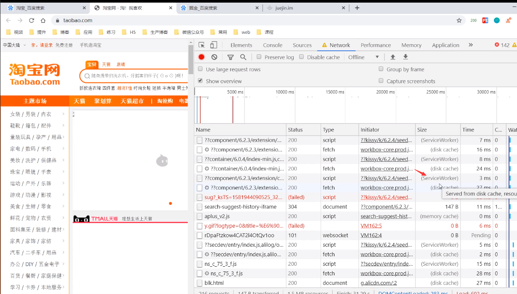Open the 视频 bookmark folder
This screenshot has height=294, width=517.
tap(14, 32)
